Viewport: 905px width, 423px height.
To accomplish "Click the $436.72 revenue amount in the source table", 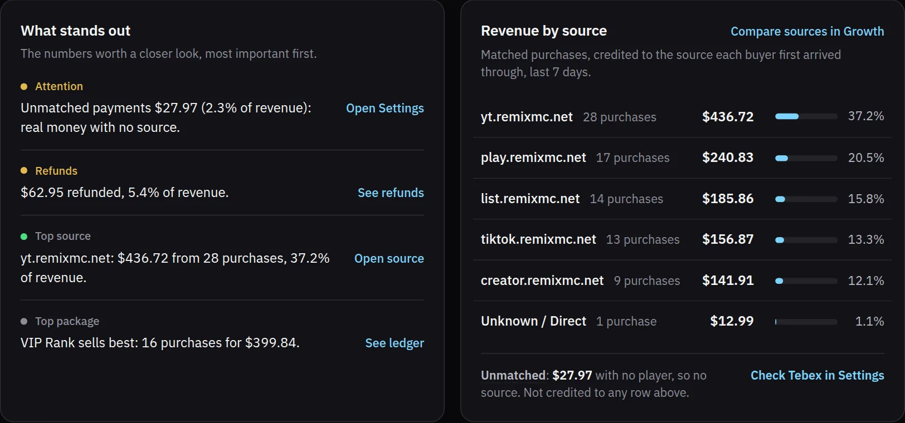I will [728, 117].
